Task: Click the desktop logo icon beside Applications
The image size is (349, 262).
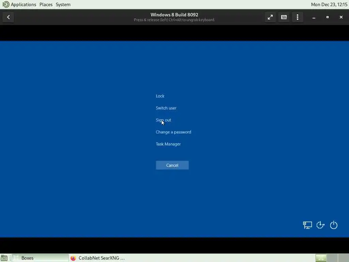Action: 6,4
